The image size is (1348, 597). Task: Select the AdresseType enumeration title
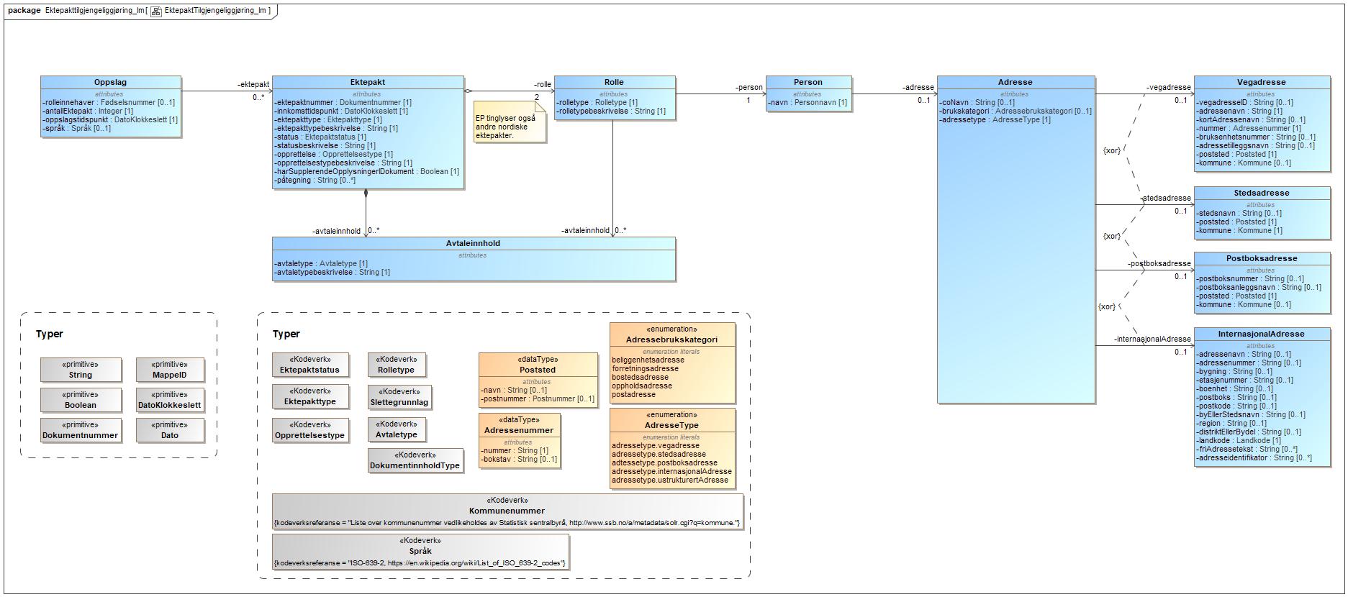(x=671, y=425)
